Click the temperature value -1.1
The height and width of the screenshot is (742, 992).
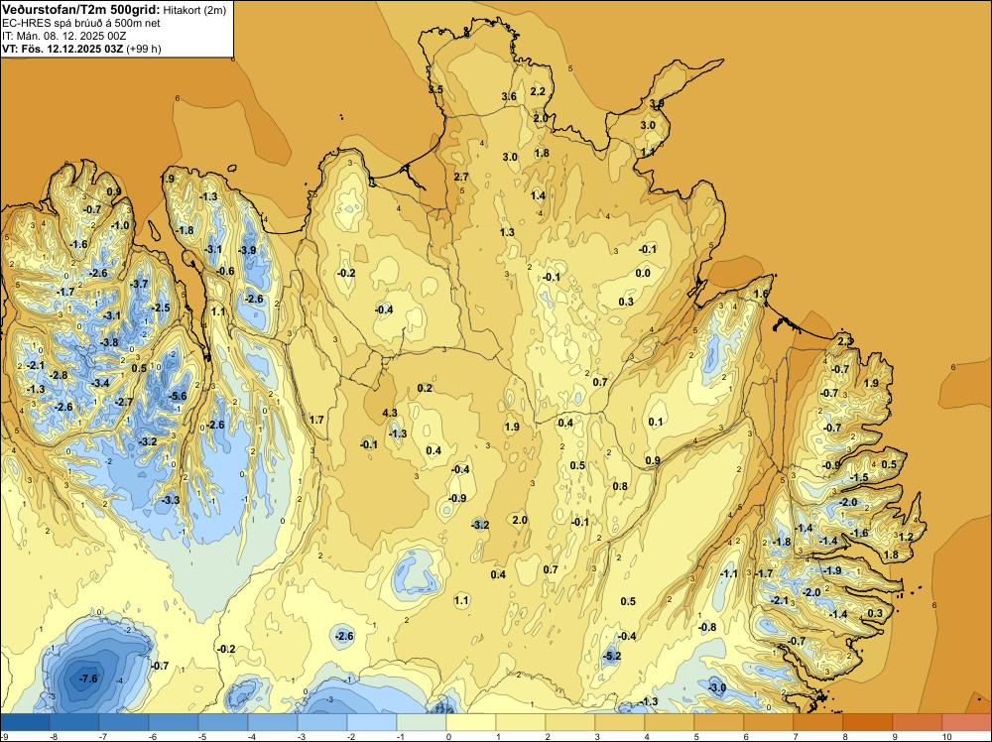click(x=729, y=573)
